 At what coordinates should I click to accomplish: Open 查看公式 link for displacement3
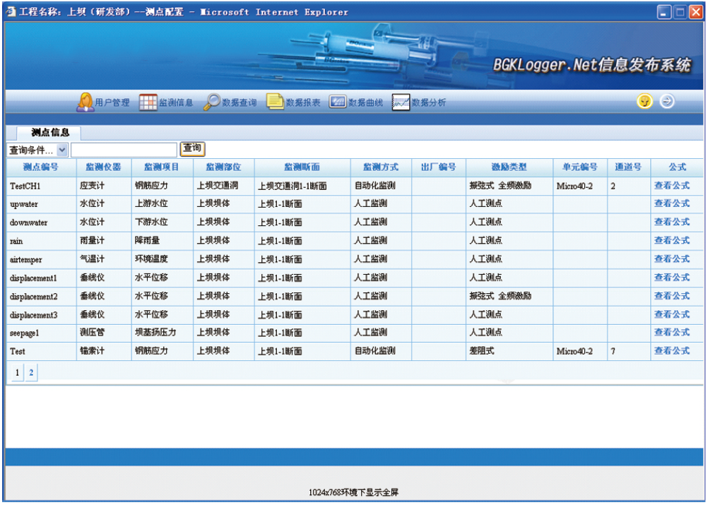coord(672,314)
